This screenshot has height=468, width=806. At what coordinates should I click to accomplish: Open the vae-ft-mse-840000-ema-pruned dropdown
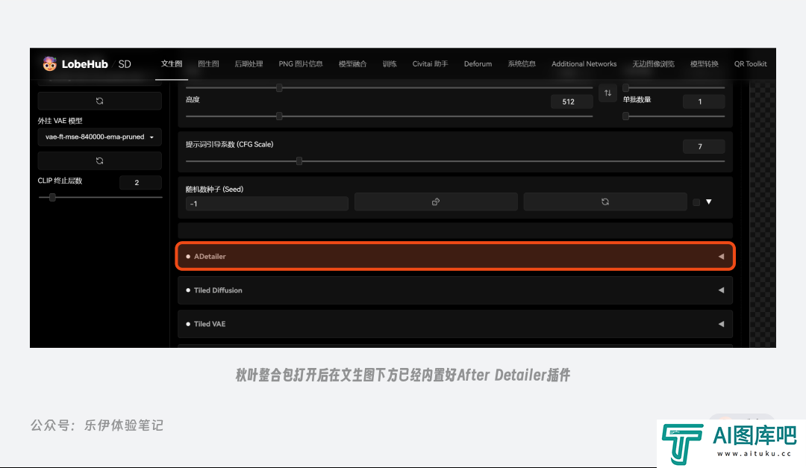point(99,137)
